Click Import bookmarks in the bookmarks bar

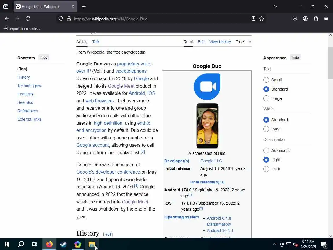click(22, 28)
